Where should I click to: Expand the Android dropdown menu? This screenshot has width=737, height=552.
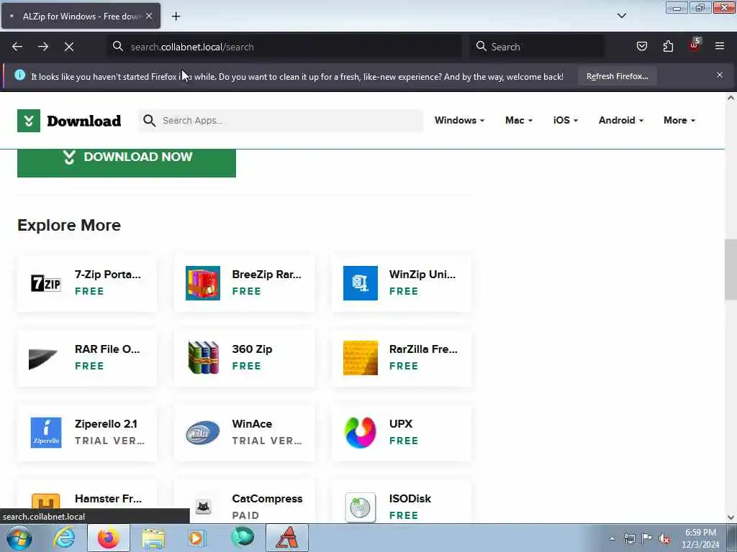[x=621, y=120]
